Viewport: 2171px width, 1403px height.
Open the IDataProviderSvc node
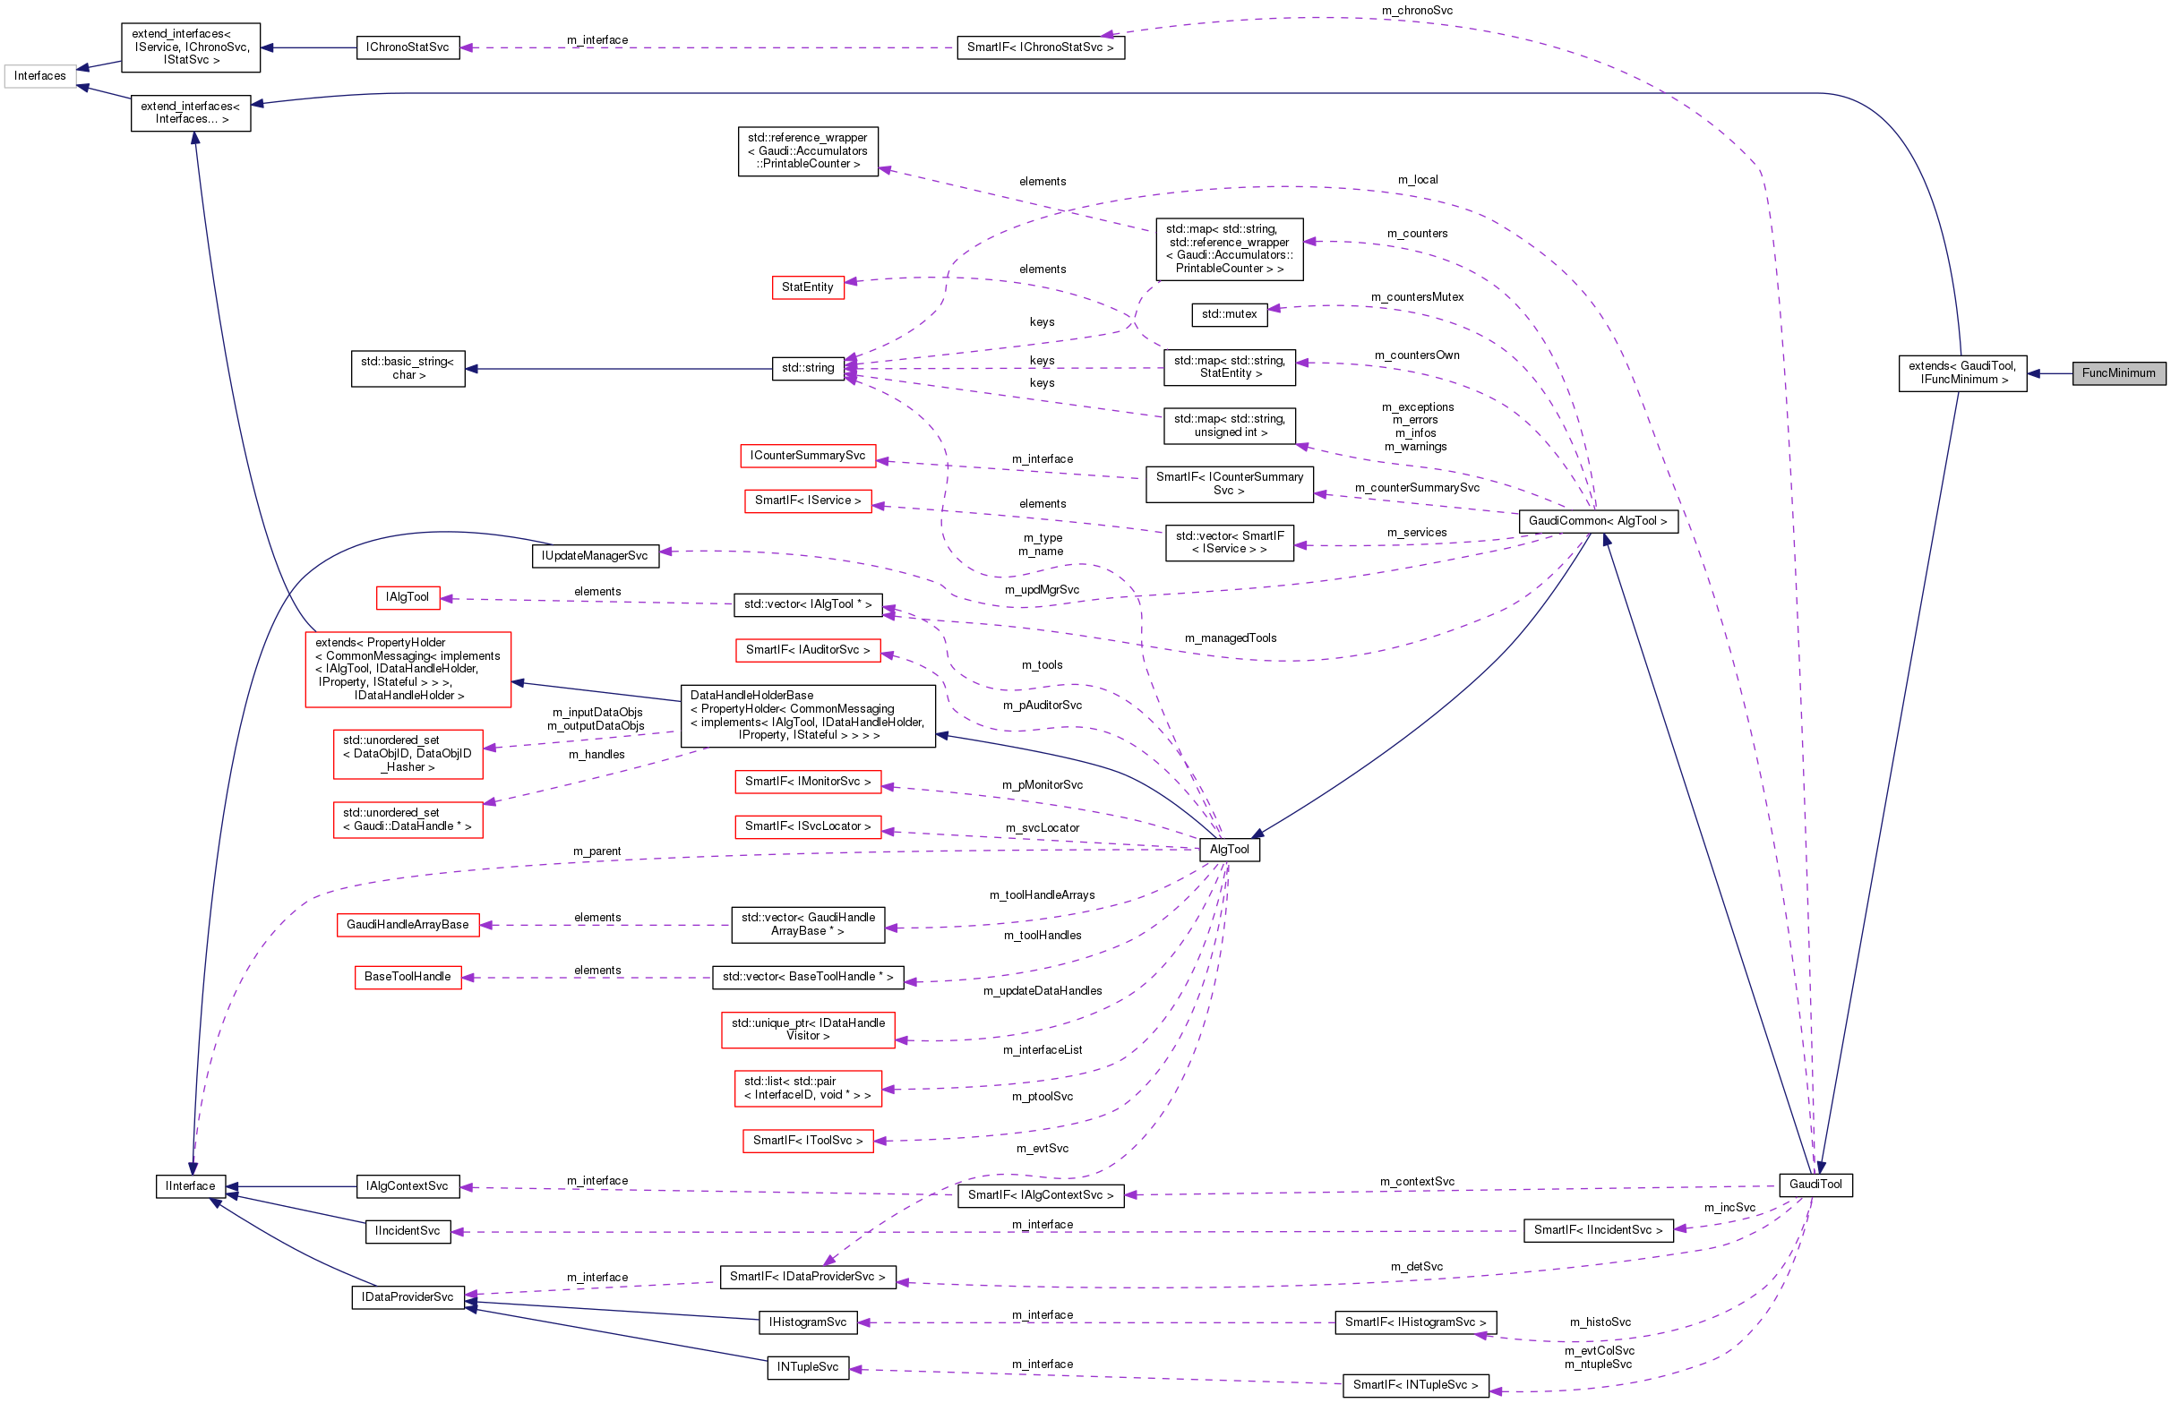(x=408, y=1296)
